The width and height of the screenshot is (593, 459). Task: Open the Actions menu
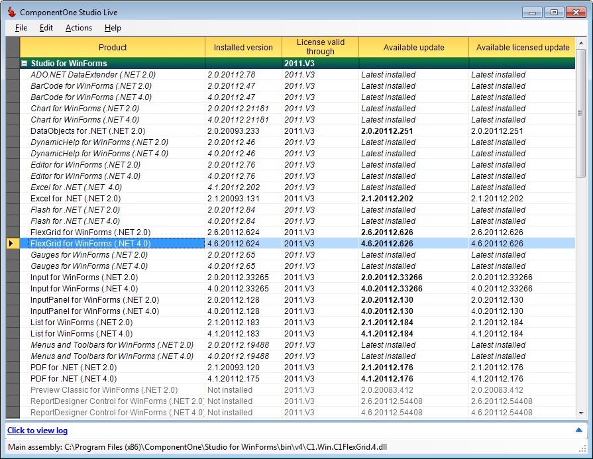coord(79,28)
